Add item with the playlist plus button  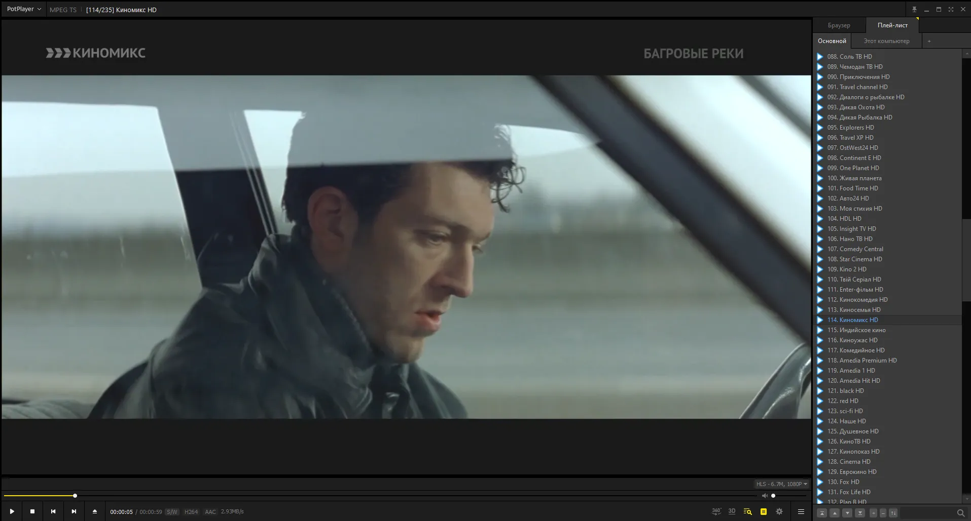(x=874, y=513)
